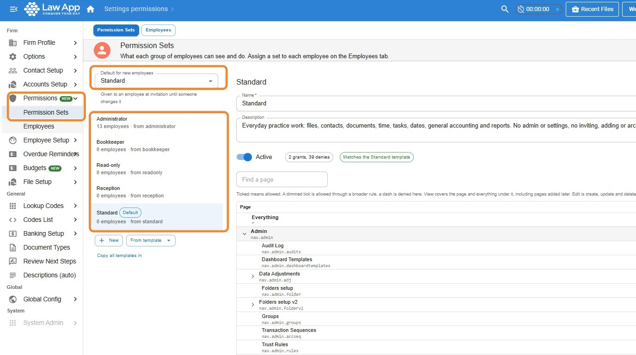Select the Bookkeeper permission set
Image resolution: width=636 pixels, height=355 pixels.
157,146
